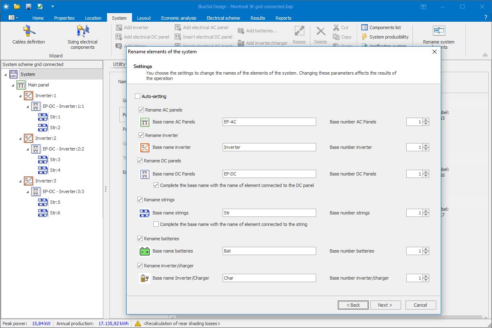Screen dimensions: 492x328
Task: Close the Rename elements dialog
Action: (x=435, y=52)
